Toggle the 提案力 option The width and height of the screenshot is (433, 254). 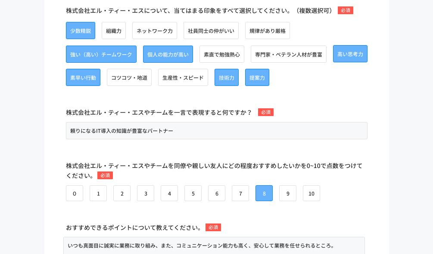tap(257, 77)
